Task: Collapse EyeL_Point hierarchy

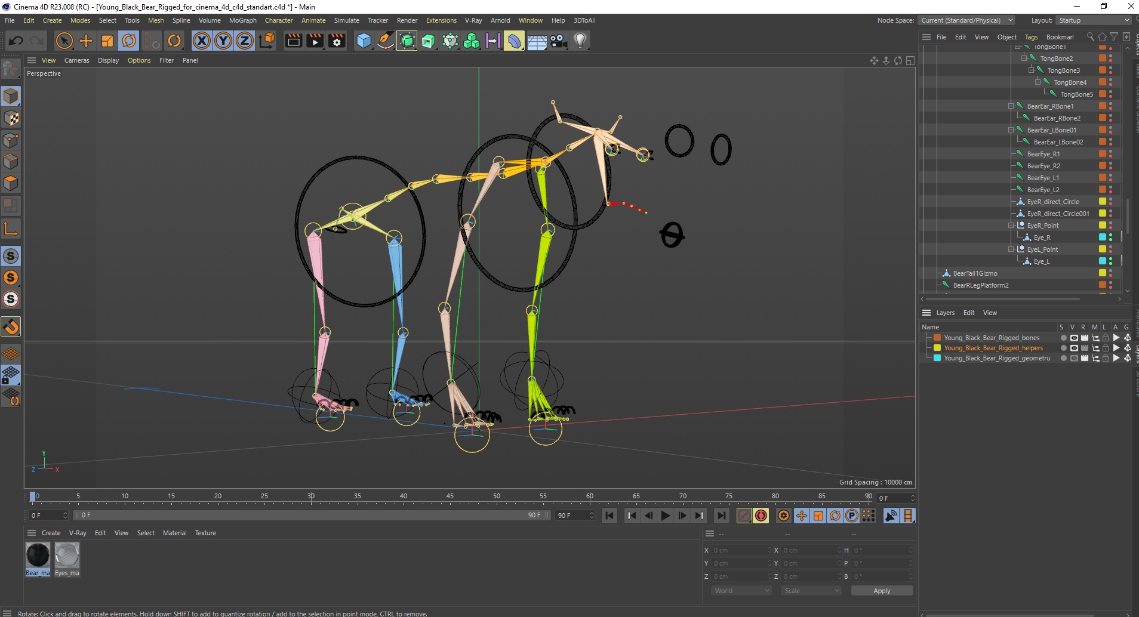Action: 1011,249
